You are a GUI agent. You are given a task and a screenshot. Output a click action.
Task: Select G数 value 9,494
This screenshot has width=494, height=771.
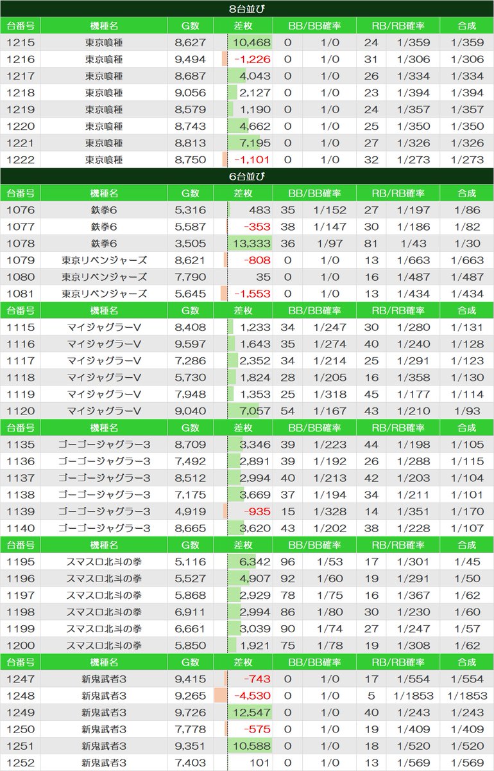pos(191,59)
